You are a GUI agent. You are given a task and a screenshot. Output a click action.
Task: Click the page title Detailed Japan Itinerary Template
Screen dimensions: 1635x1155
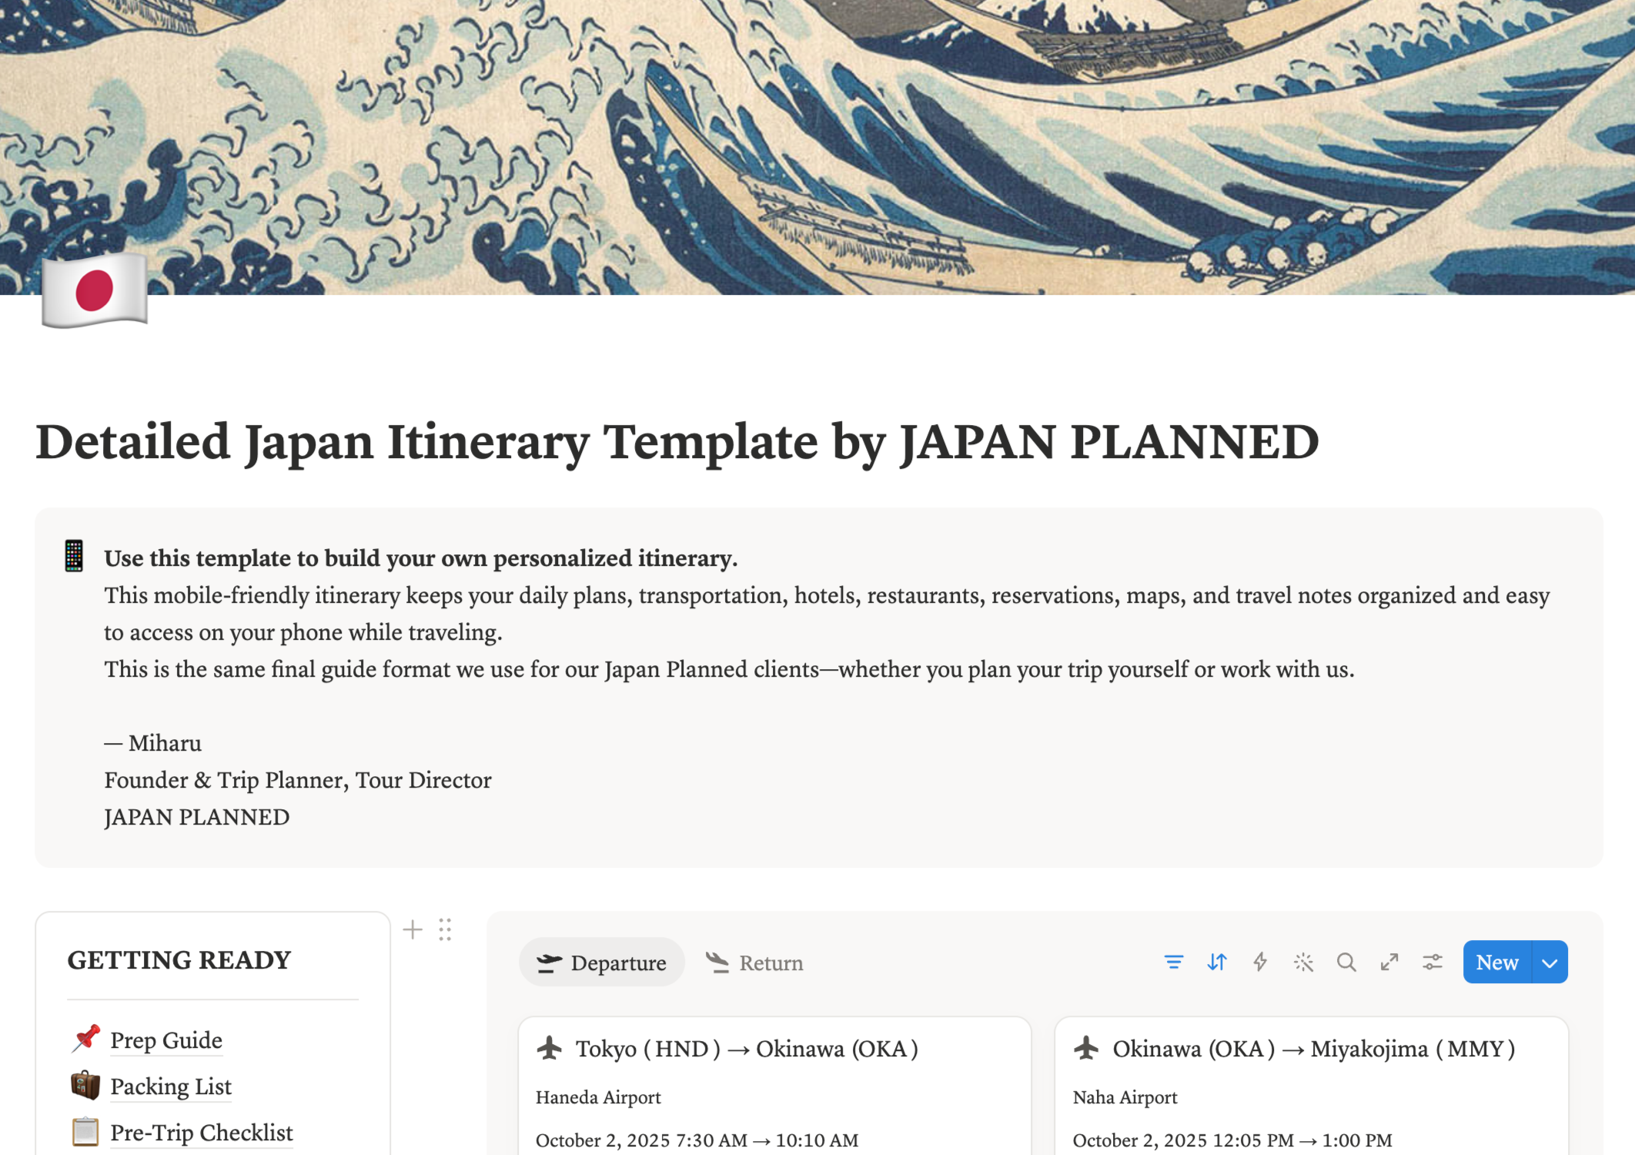(x=677, y=443)
